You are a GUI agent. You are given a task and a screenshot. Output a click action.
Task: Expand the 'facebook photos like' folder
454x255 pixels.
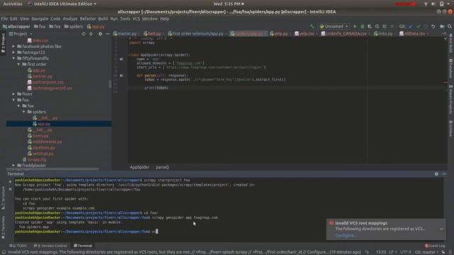click(x=13, y=46)
